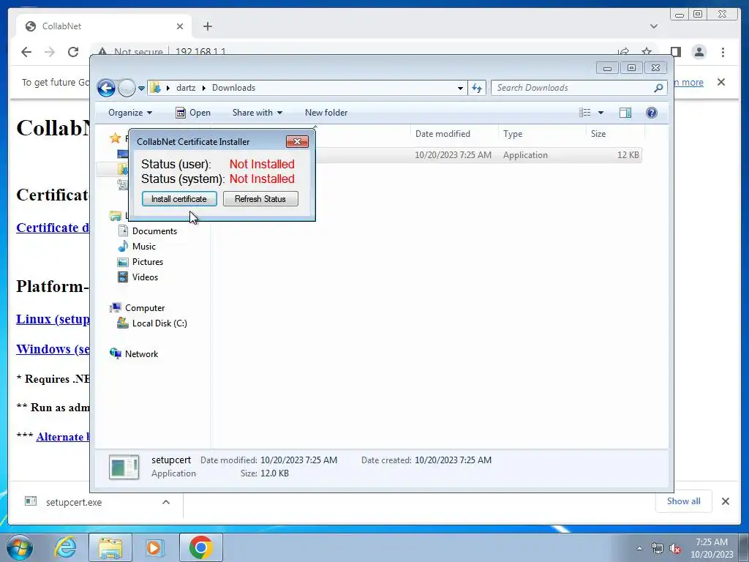Open Chrome three-dot menu
Viewport: 749px width, 562px height.
[x=723, y=52]
